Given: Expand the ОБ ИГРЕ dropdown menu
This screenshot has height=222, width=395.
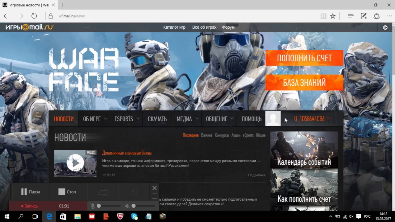Looking at the screenshot, I should [95, 119].
